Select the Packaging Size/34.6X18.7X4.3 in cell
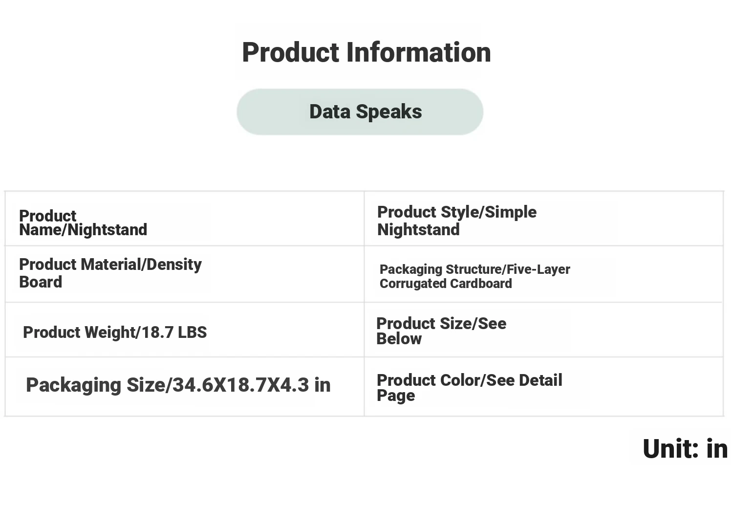This screenshot has width=733, height=510. pyautogui.click(x=184, y=387)
